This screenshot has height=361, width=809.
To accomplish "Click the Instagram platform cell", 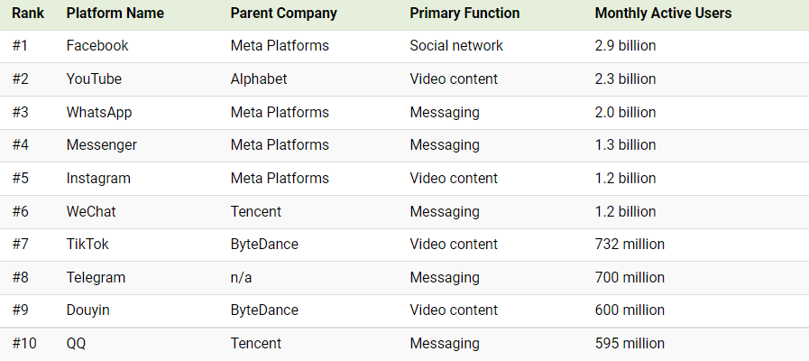I will [x=98, y=179].
